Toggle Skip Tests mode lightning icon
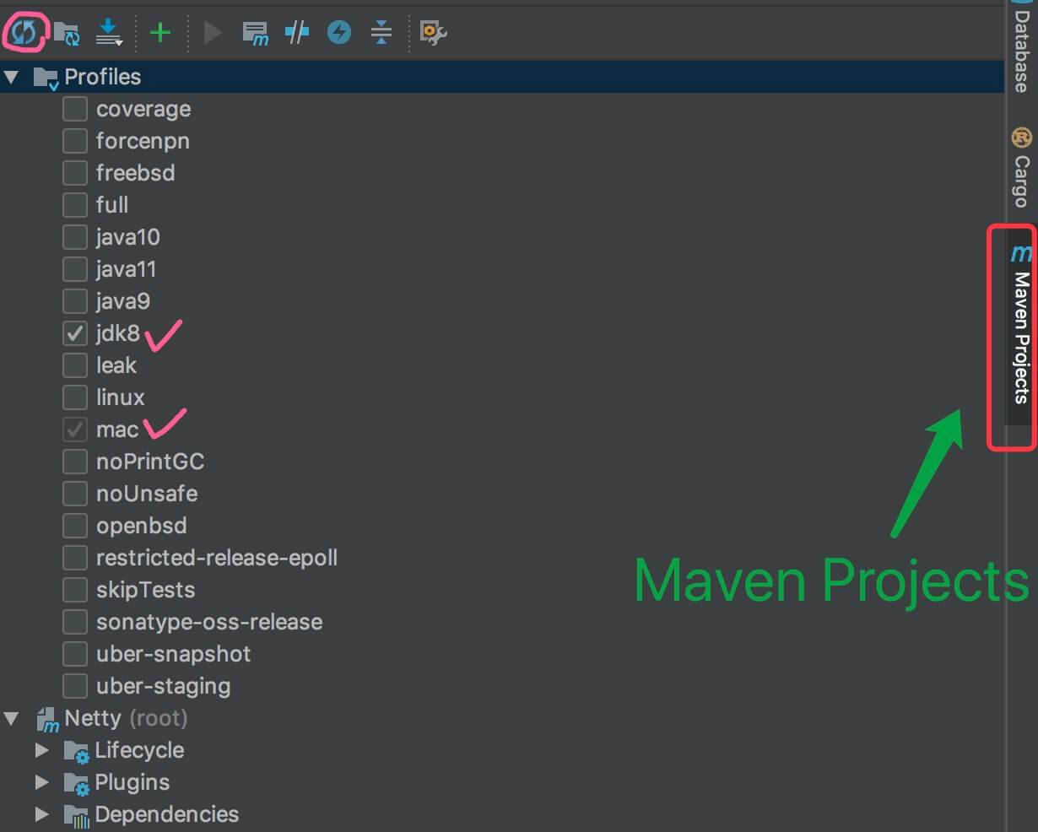This screenshot has width=1038, height=832. tap(339, 32)
